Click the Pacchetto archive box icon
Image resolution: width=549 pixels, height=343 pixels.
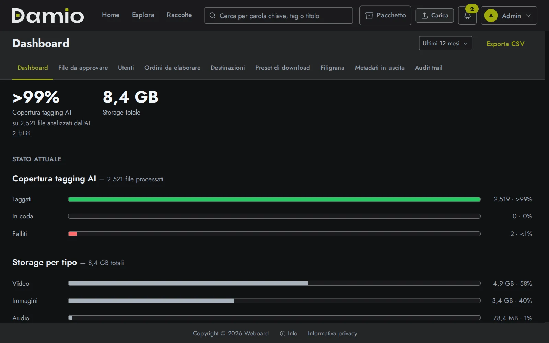pyautogui.click(x=369, y=15)
